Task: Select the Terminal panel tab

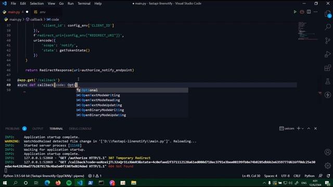Action: click(56, 128)
